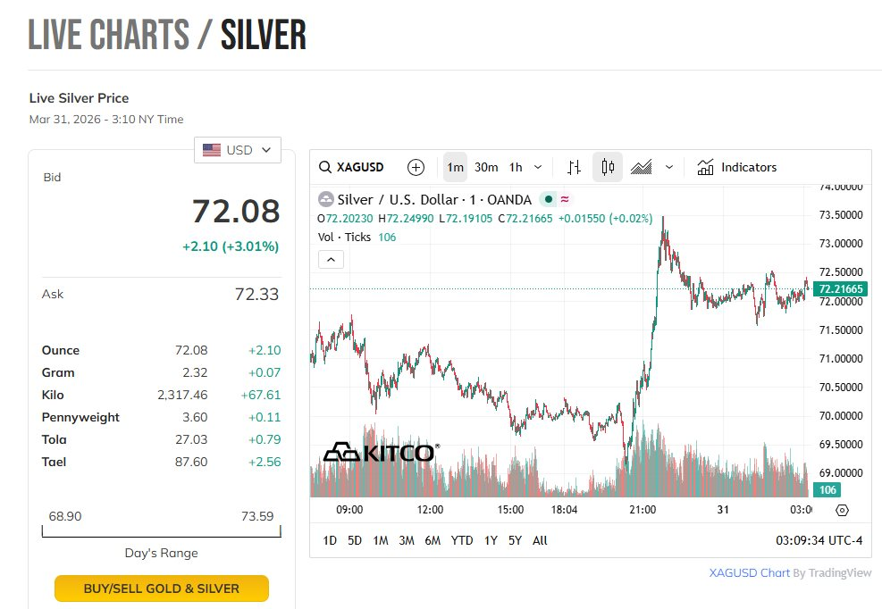
Task: Open the XAGUSD Chart link
Action: click(x=749, y=572)
